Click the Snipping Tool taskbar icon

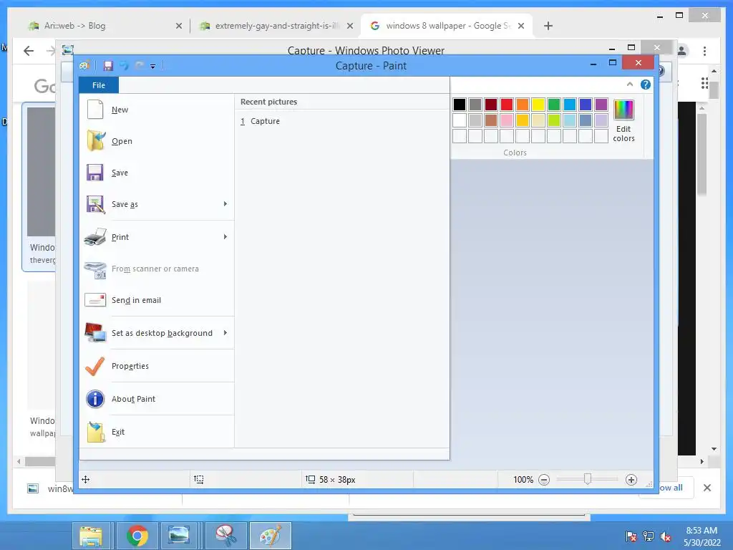click(x=225, y=536)
